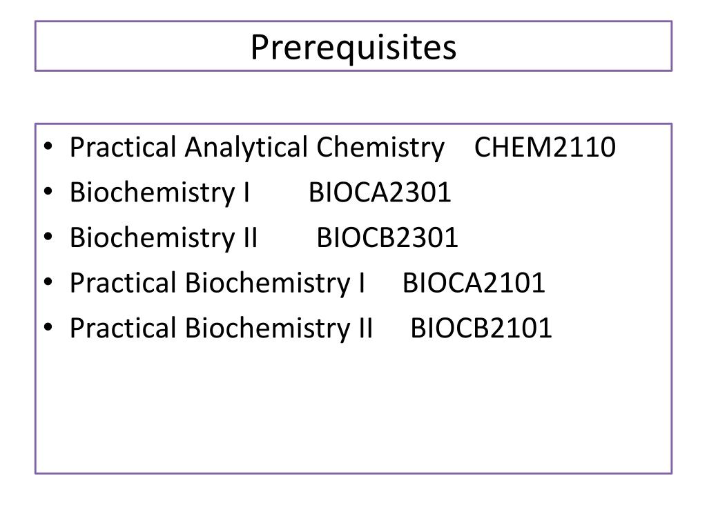Select the Practical Biochemistry I line
The image size is (707, 530).
217,284
